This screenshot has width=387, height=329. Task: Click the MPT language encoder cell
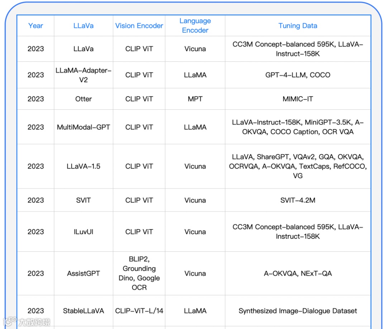click(195, 99)
